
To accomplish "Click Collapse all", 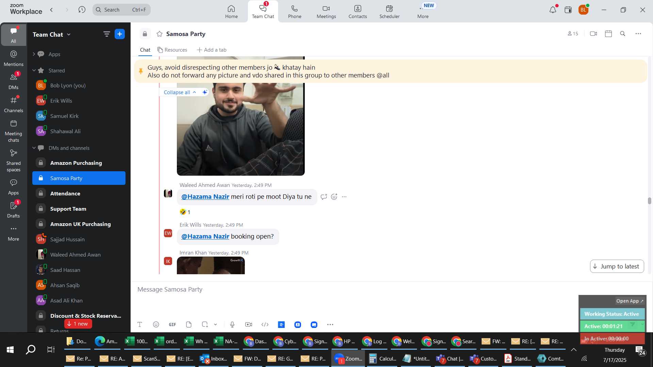I will pyautogui.click(x=180, y=92).
